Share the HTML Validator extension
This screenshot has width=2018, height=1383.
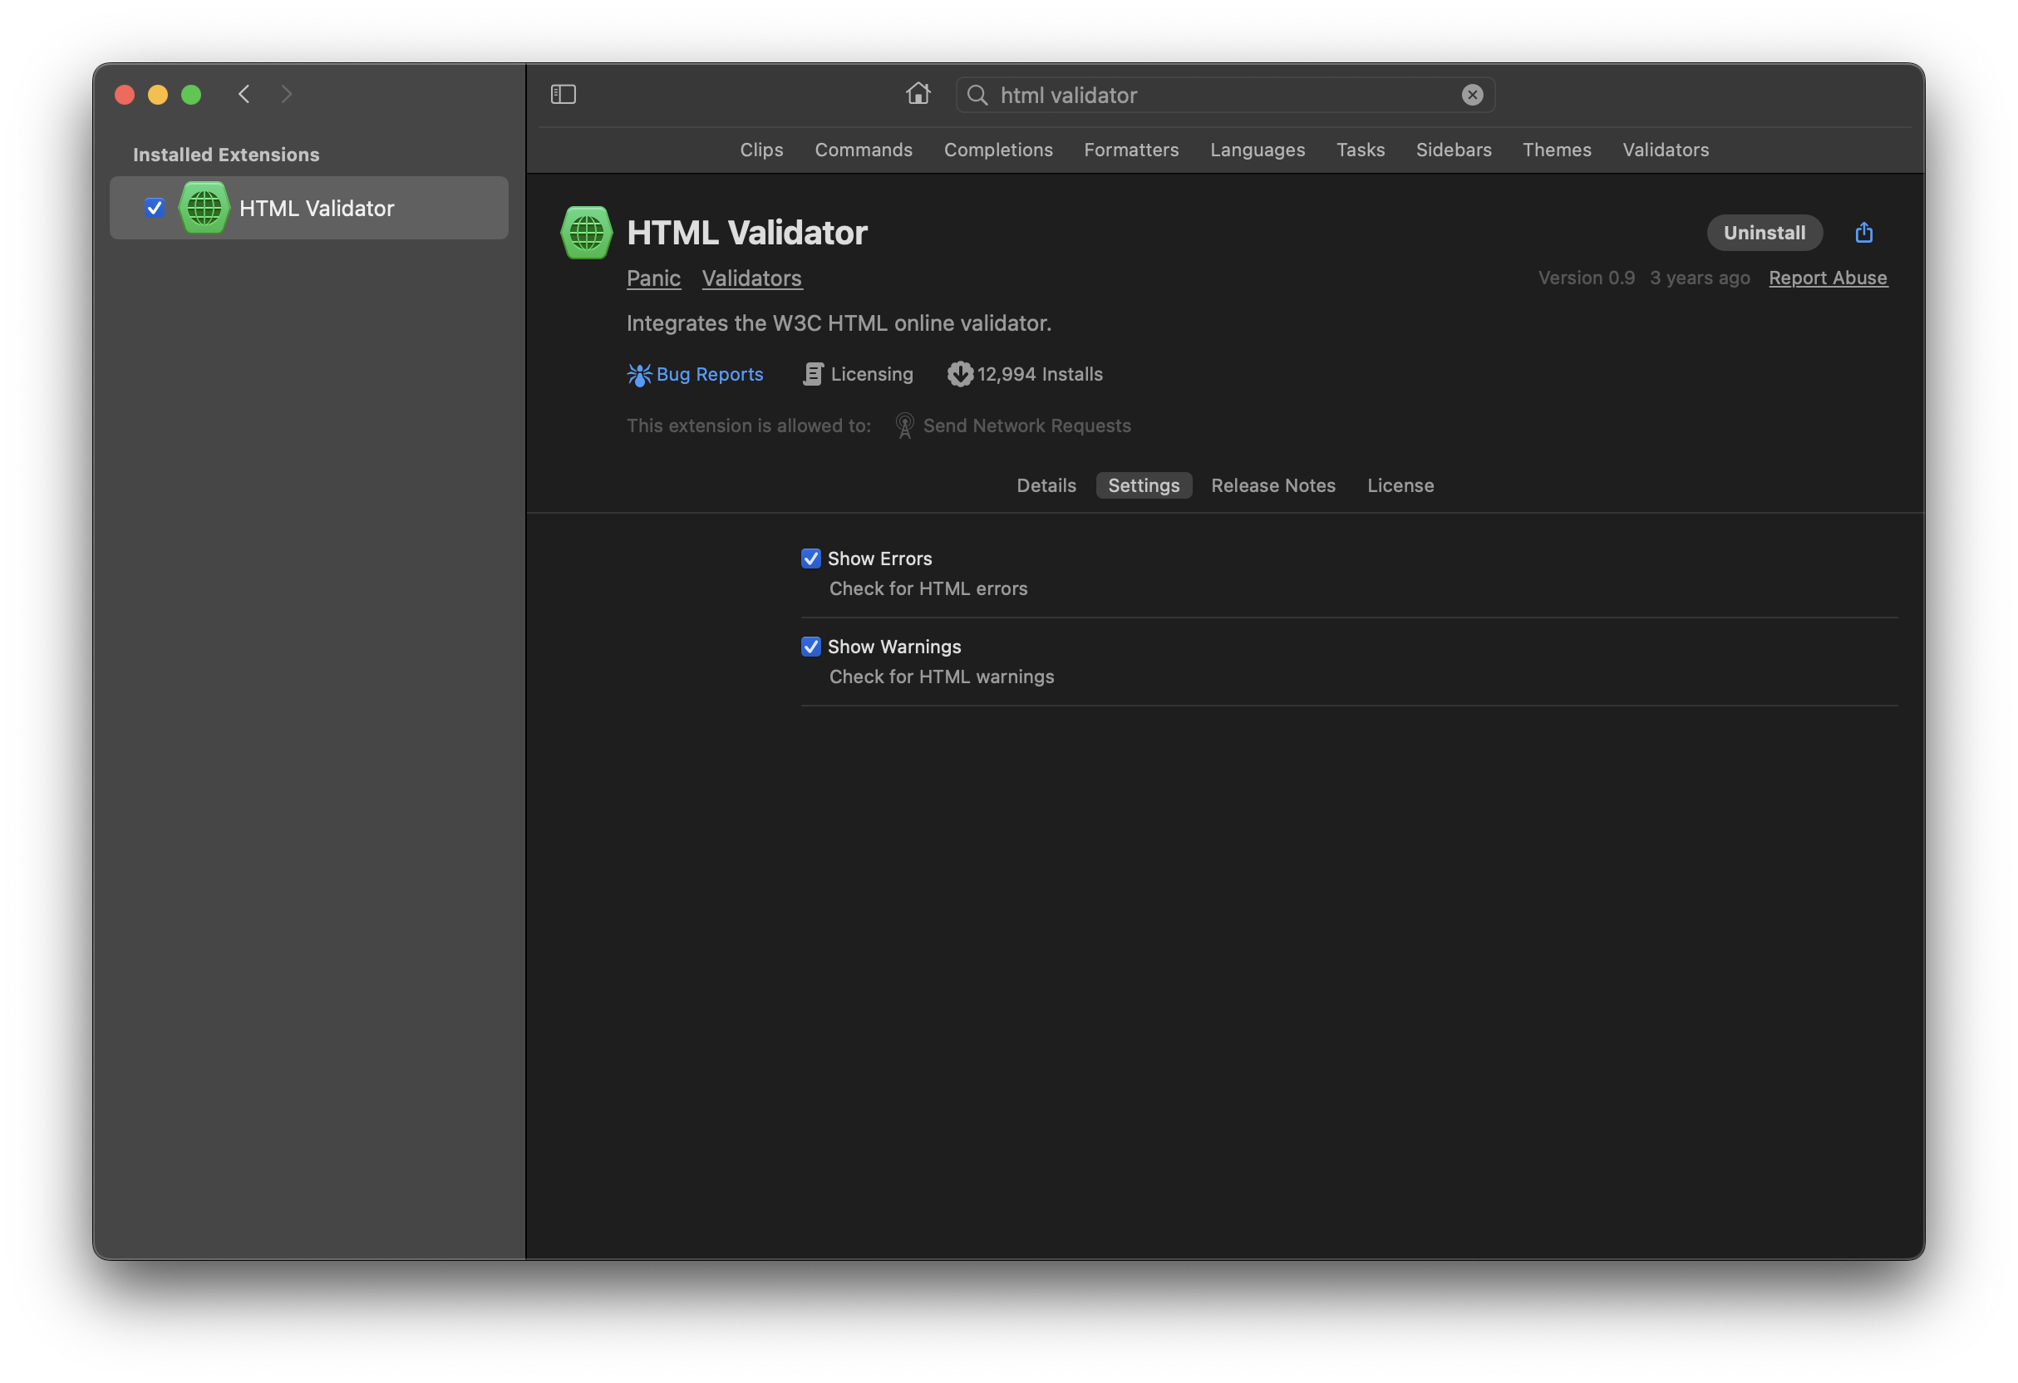[1863, 232]
